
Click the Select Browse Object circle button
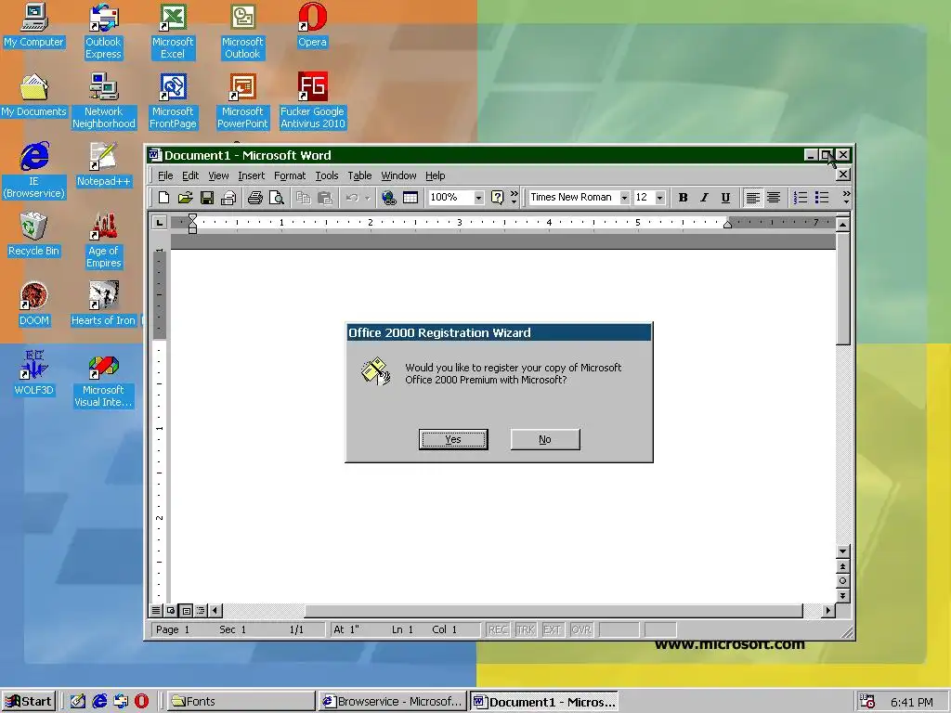[842, 581]
